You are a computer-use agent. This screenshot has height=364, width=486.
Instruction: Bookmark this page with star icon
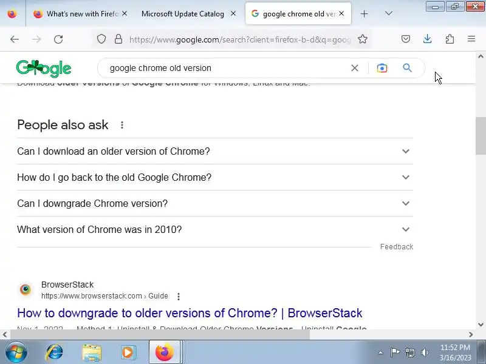pyautogui.click(x=362, y=39)
